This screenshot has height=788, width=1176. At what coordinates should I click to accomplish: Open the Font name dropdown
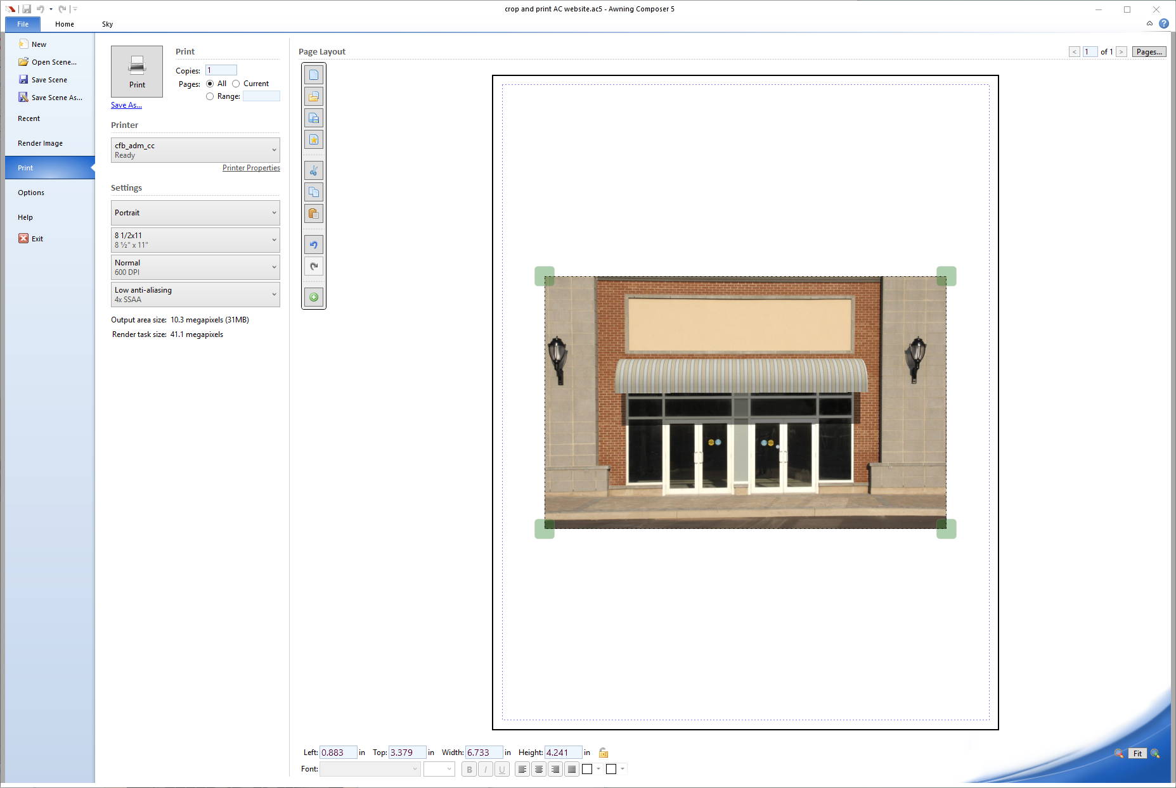click(x=370, y=769)
